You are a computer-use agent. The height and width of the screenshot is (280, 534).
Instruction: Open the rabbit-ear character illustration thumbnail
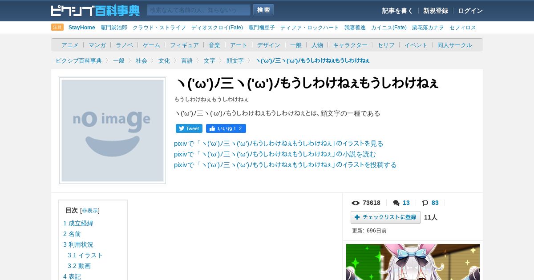pos(413,262)
